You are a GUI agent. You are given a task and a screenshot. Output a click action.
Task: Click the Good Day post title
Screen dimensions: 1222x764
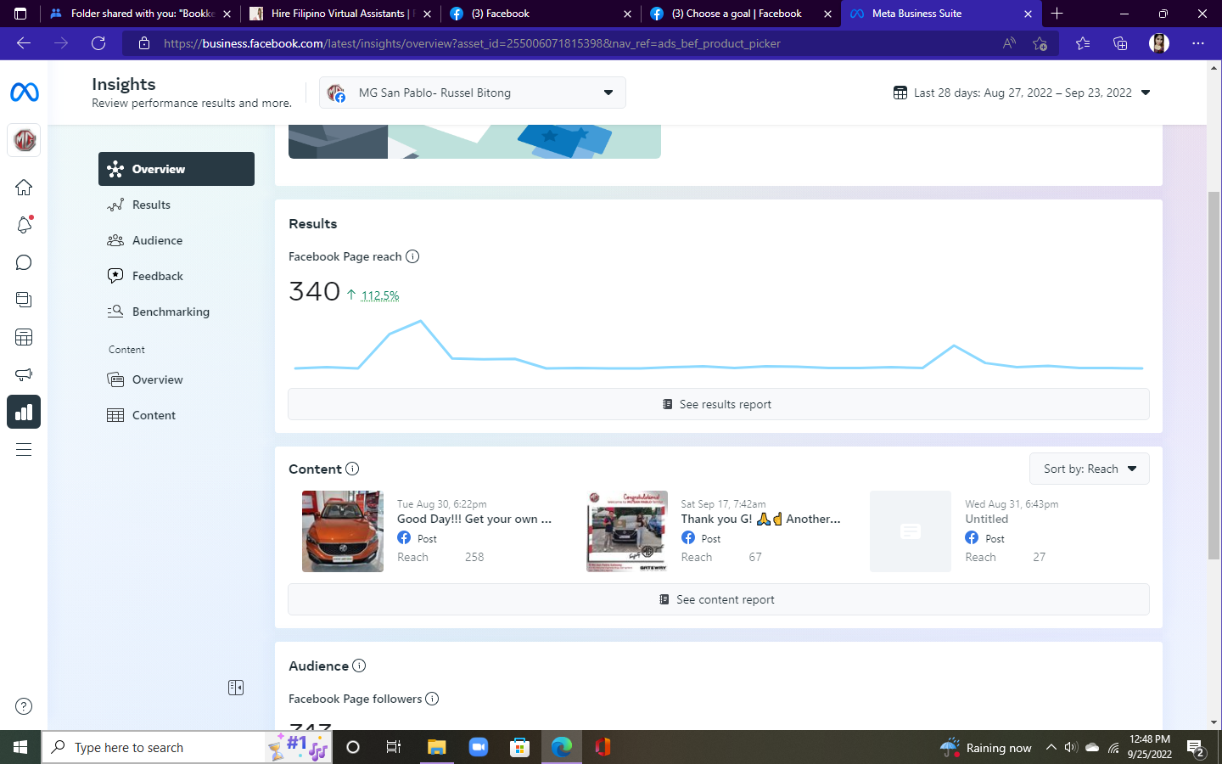474,519
